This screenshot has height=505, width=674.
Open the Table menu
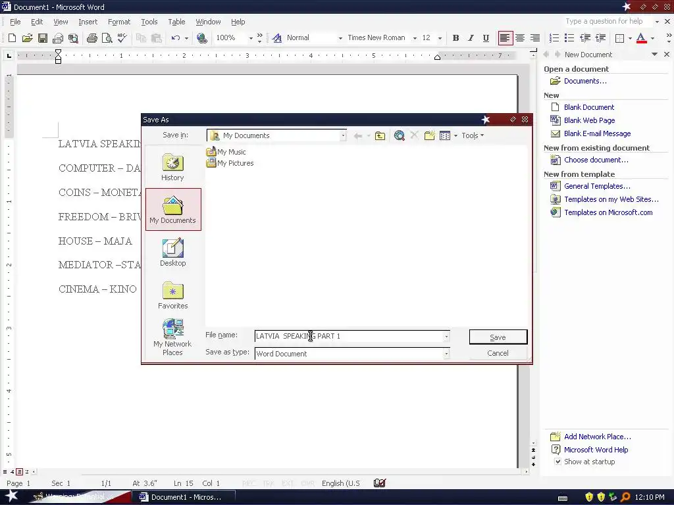[x=176, y=22]
